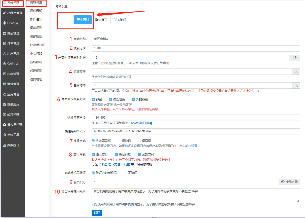
Task: Switch to the 基本信息 tab
Action: 83,19
